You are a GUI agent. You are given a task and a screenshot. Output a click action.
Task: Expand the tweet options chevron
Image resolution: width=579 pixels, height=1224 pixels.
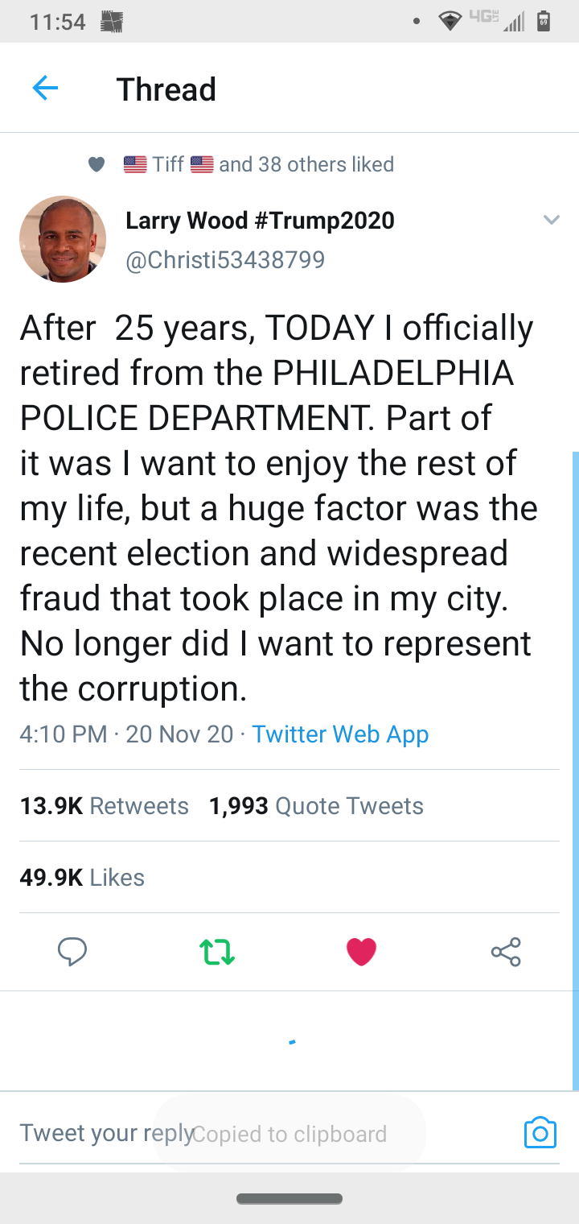pos(551,219)
